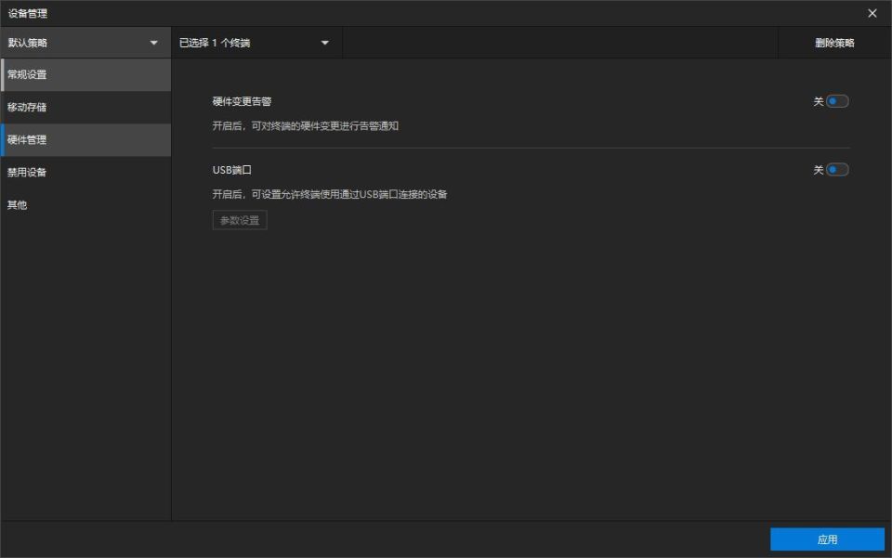Click the 删除策略 button
This screenshot has width=892, height=558.
pos(834,43)
